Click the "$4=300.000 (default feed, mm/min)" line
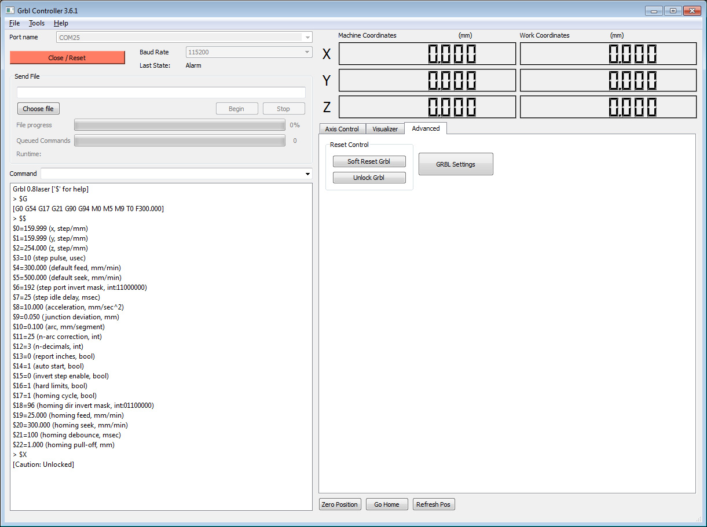This screenshot has width=707, height=527. coord(67,268)
